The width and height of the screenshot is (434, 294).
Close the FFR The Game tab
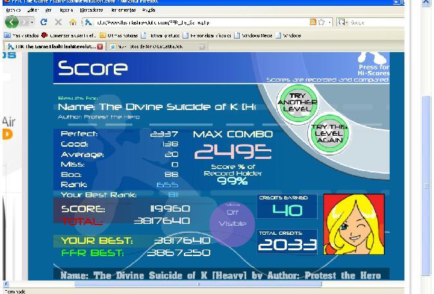click(100, 47)
